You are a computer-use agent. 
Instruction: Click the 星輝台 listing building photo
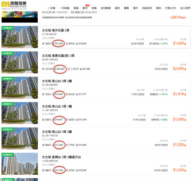20,164
